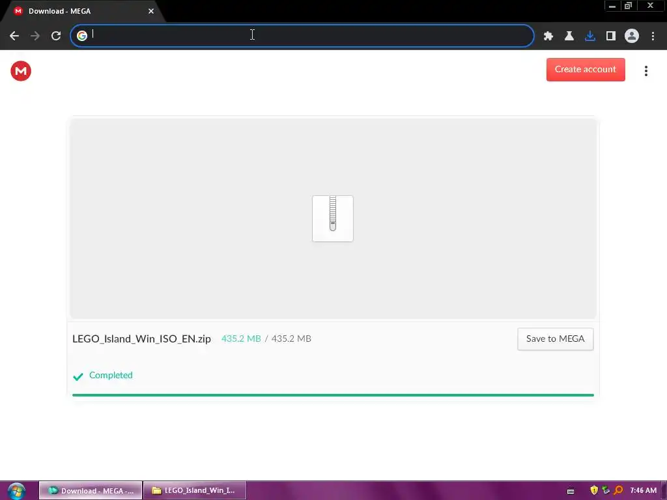Show browser downloads panel
Image resolution: width=667 pixels, height=500 pixels.
click(589, 36)
